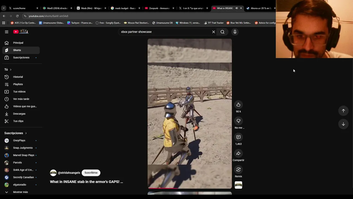Clear the search box text

[213, 32]
